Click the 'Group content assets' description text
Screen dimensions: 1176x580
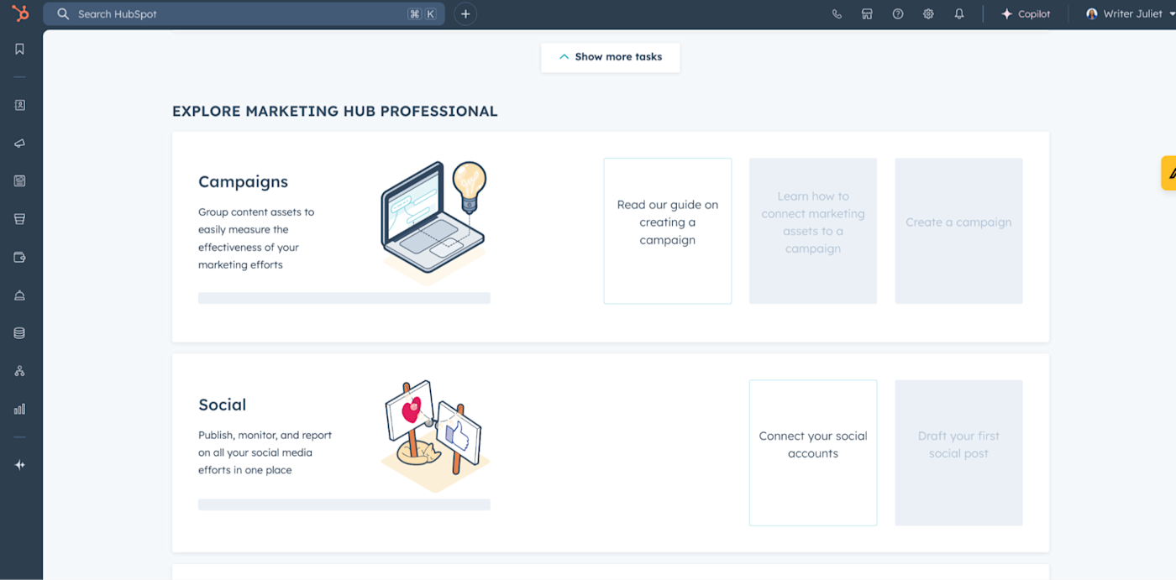pos(256,238)
